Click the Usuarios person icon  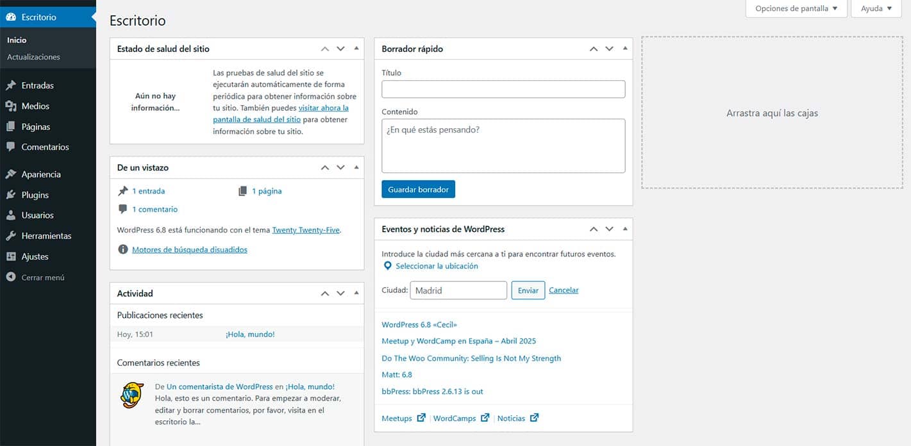11,215
